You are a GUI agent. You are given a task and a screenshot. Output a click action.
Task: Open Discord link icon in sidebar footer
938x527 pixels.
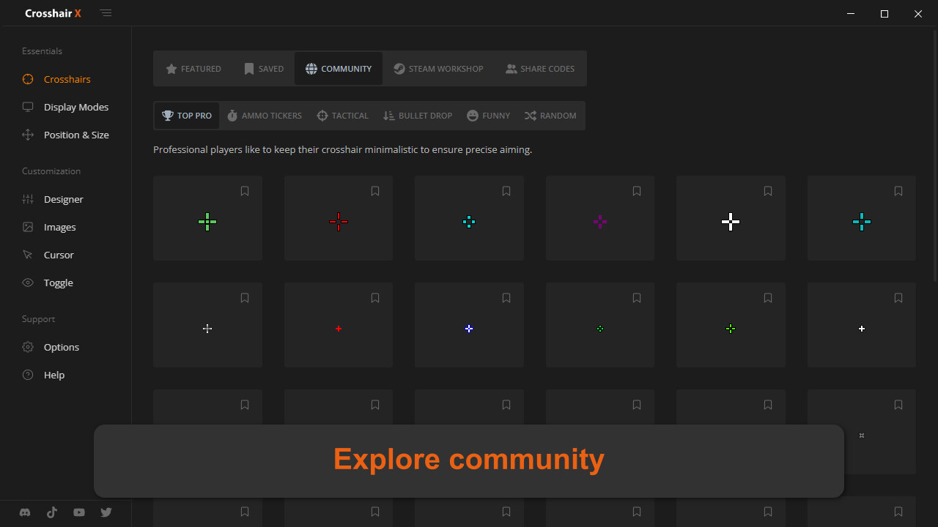pos(25,512)
